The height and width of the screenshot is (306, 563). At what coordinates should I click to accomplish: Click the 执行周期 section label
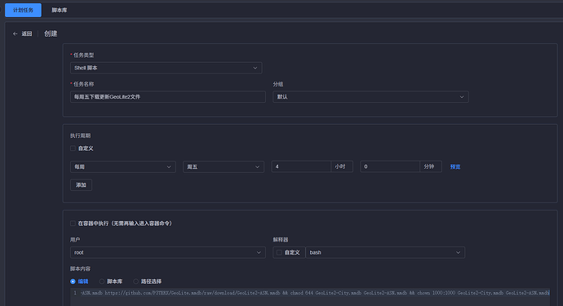[81, 135]
